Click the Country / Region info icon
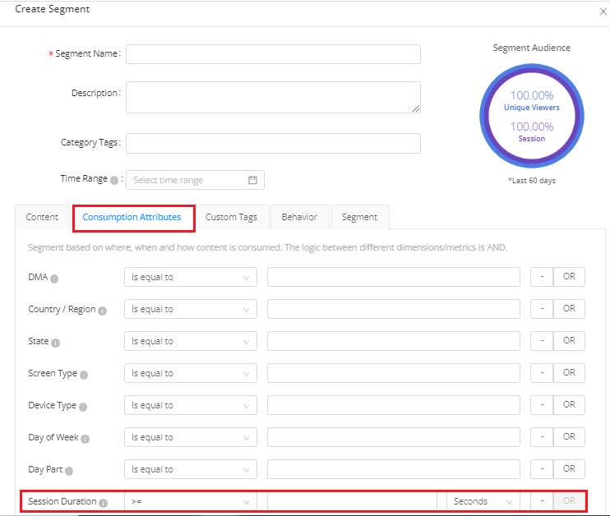The width and height of the screenshot is (610, 516). 102,311
